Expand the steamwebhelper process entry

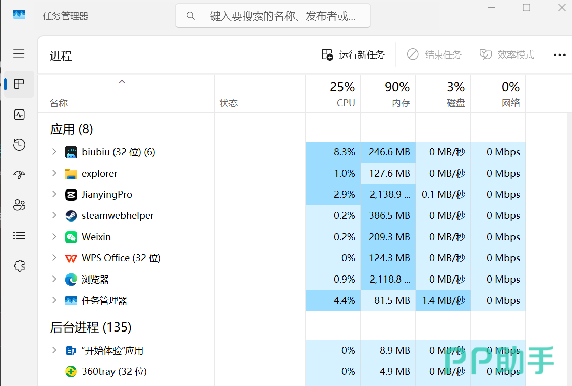click(54, 215)
